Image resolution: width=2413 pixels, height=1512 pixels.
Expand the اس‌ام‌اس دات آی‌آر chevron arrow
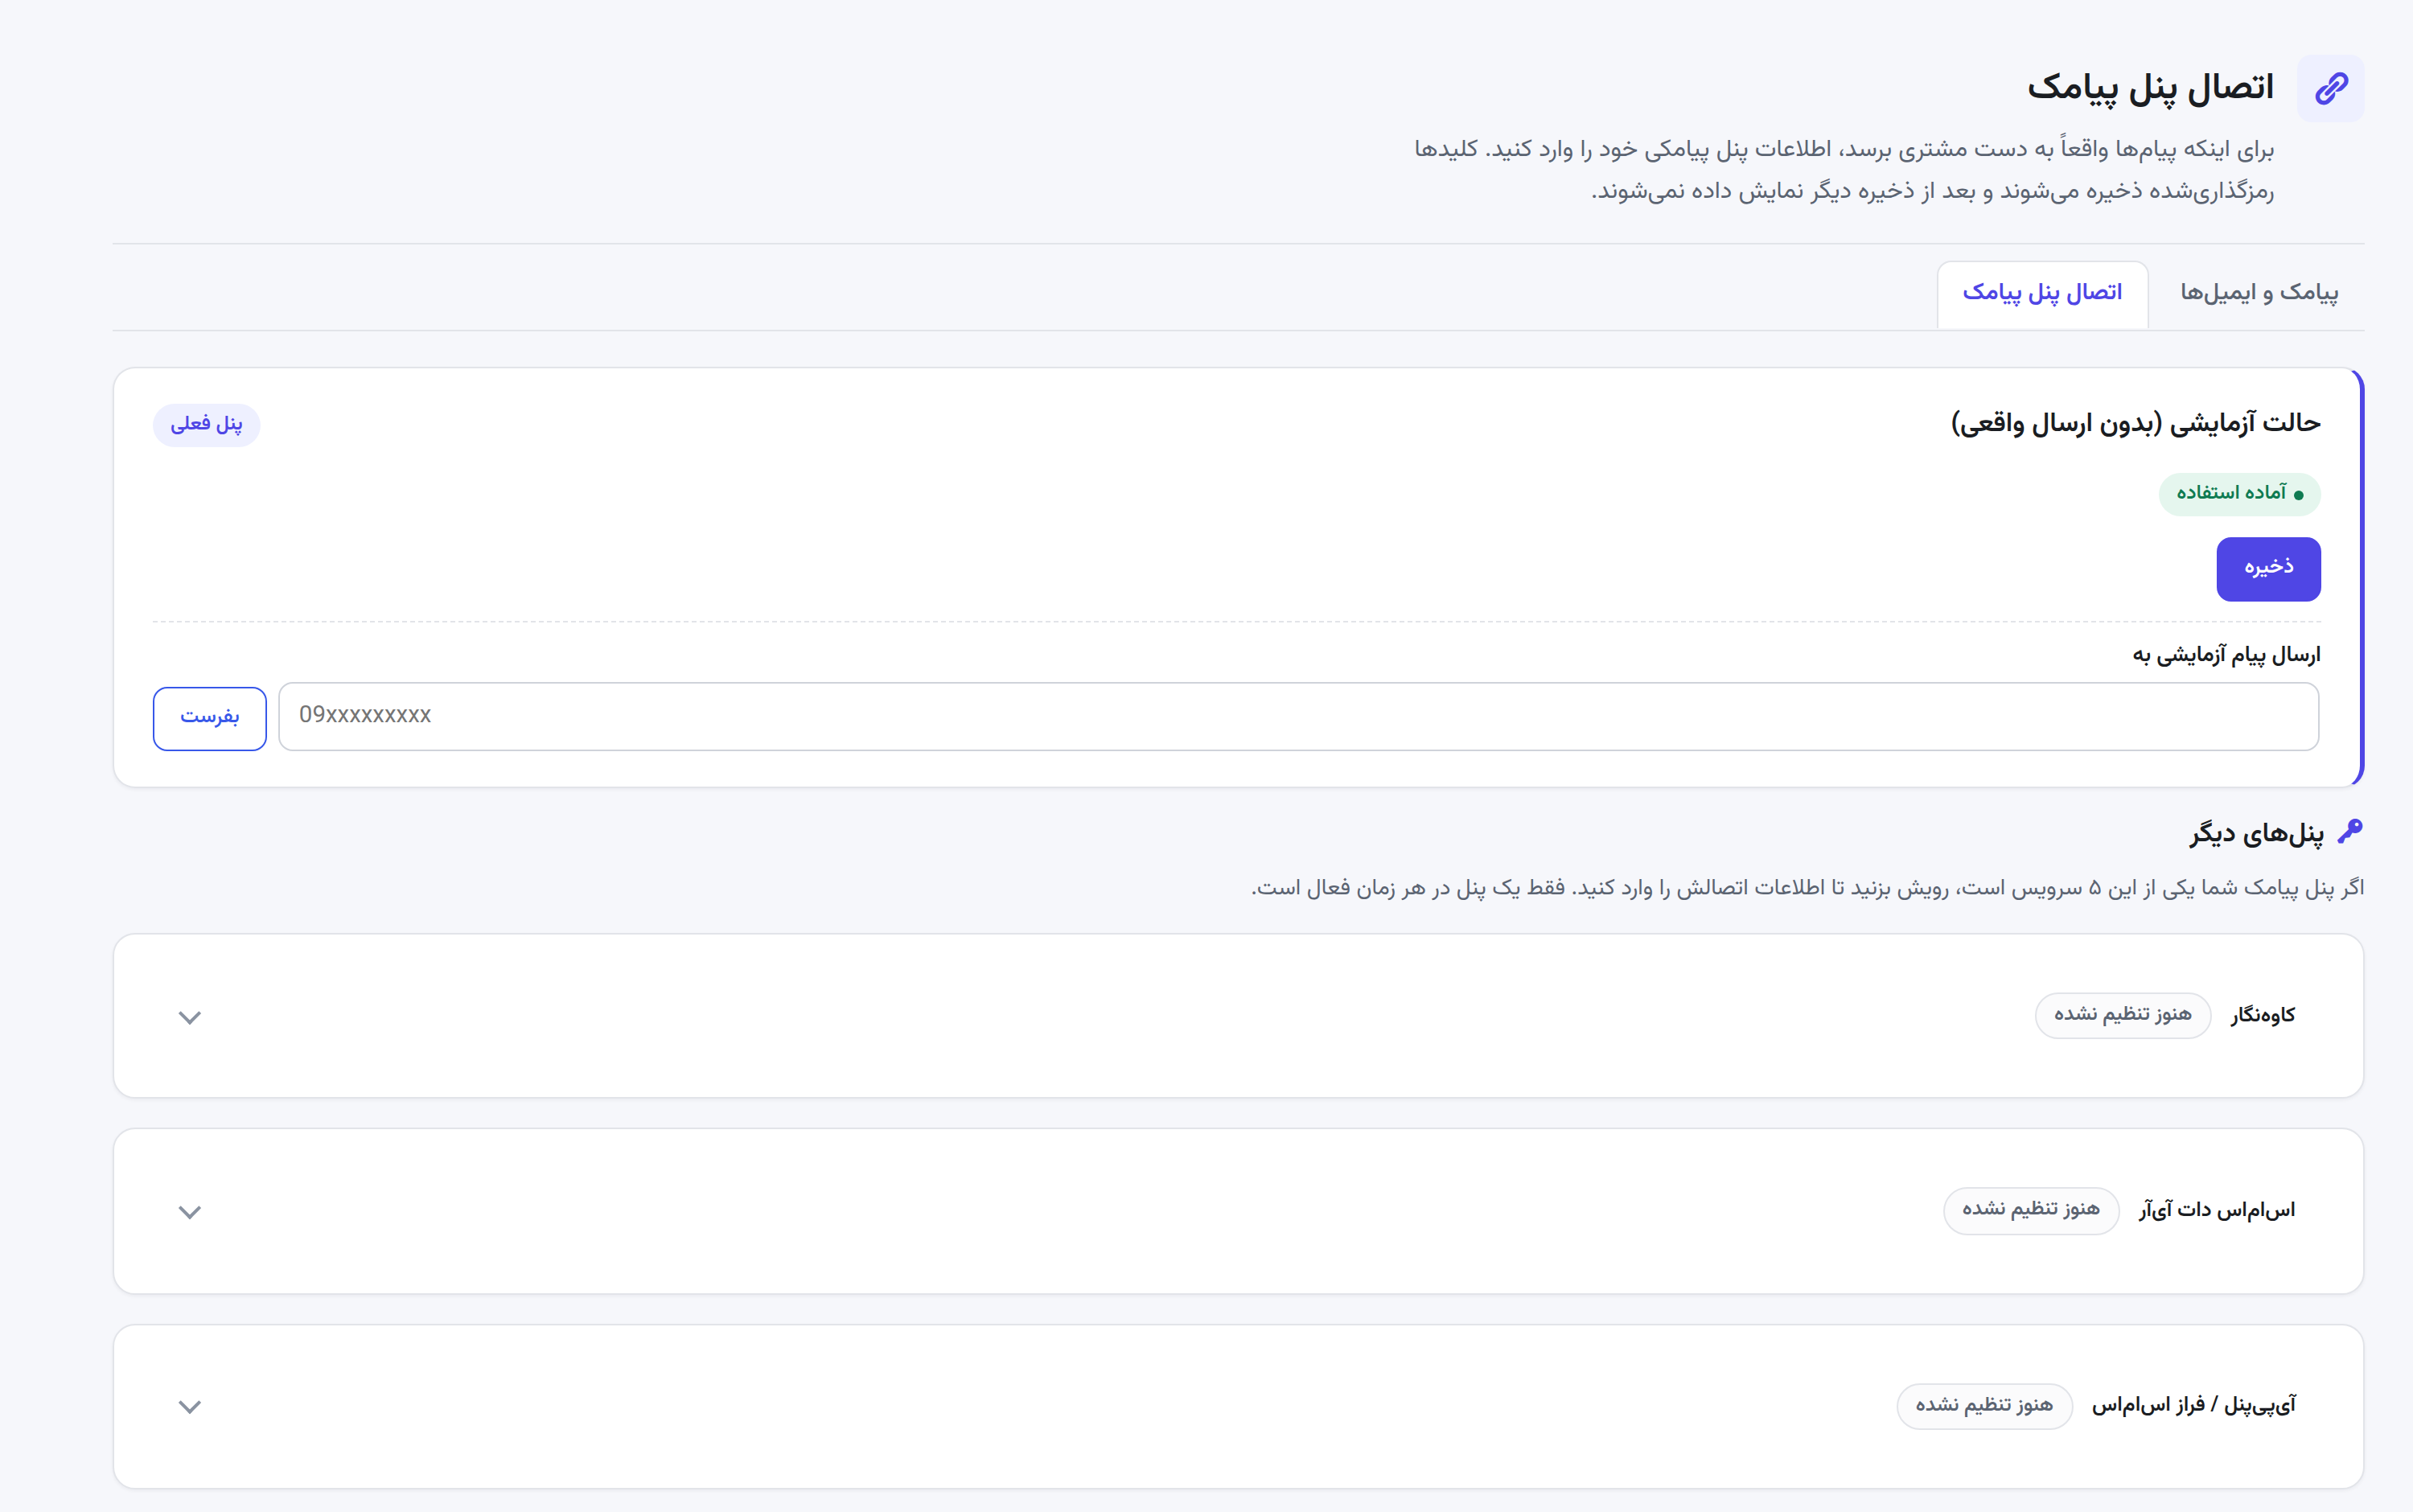190,1212
